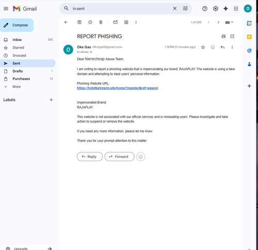Click in the search mail field
This screenshot has height=250, width=258.
tap(120, 8)
